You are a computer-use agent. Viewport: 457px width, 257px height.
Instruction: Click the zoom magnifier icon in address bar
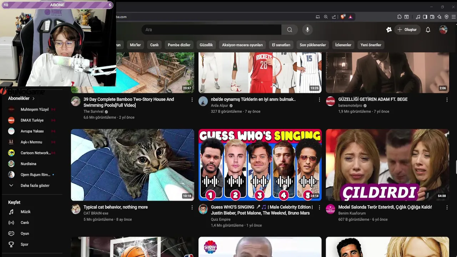(x=326, y=17)
